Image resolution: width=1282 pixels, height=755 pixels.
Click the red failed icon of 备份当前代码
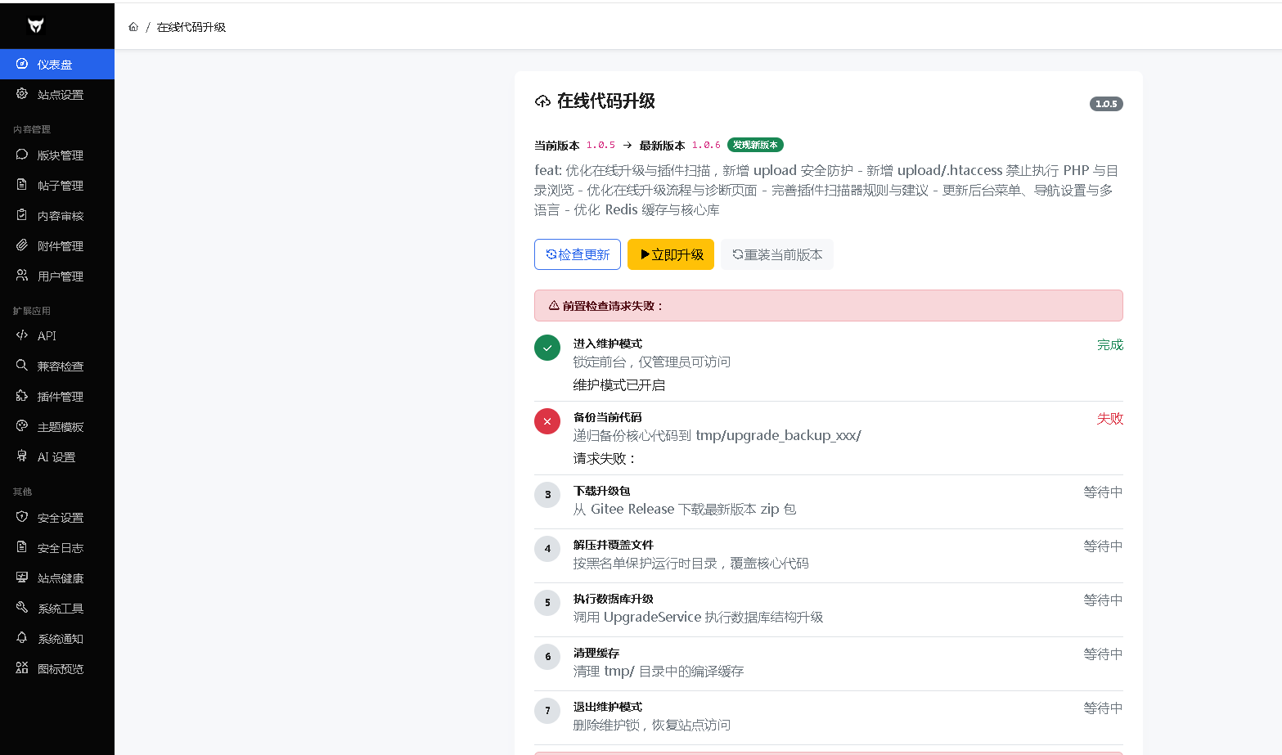pos(547,421)
